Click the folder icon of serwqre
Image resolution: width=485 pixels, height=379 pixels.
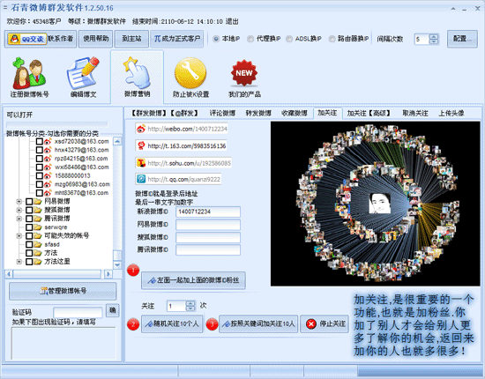click(37, 227)
